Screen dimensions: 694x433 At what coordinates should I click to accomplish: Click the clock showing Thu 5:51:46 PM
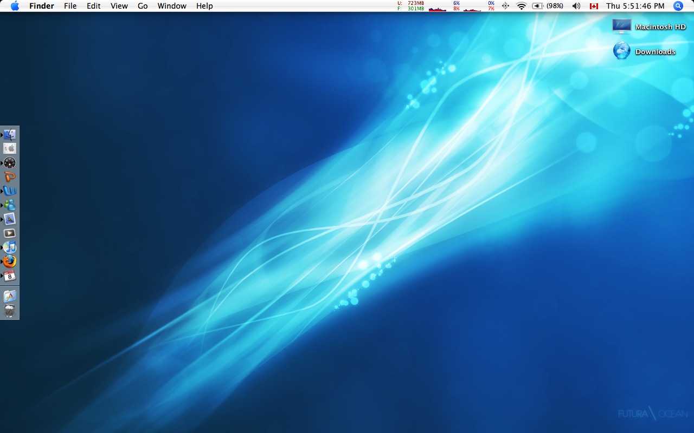click(635, 6)
